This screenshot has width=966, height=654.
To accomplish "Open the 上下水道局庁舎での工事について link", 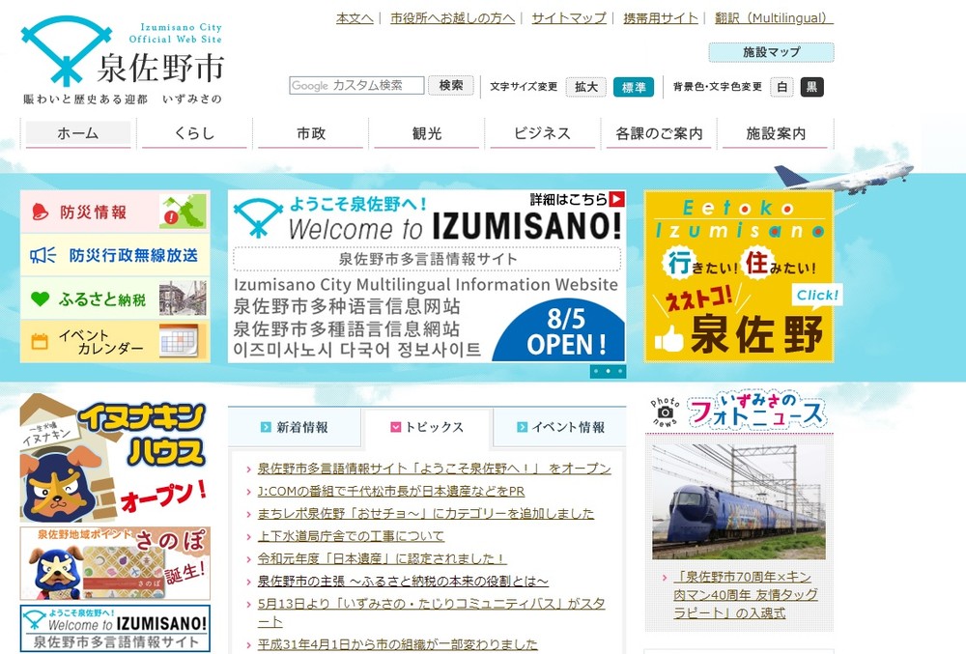I will coord(351,536).
